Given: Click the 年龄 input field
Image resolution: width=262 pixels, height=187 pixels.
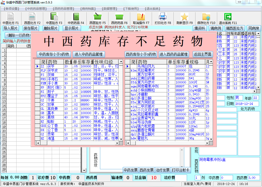Looking at the screenshot, I should tap(256, 98).
